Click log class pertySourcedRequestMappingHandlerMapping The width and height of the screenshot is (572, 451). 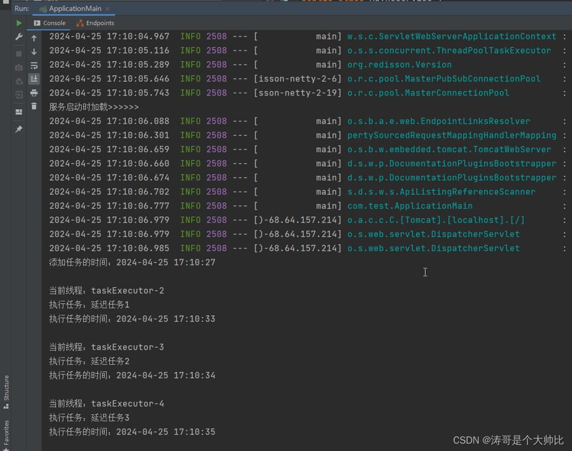pos(452,136)
